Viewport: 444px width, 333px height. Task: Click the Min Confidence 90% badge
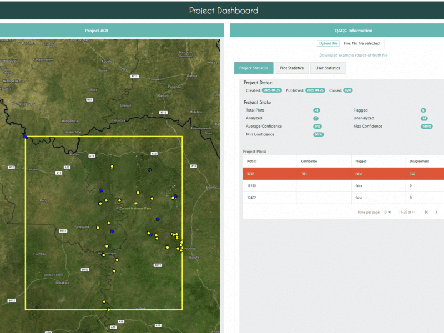point(318,134)
